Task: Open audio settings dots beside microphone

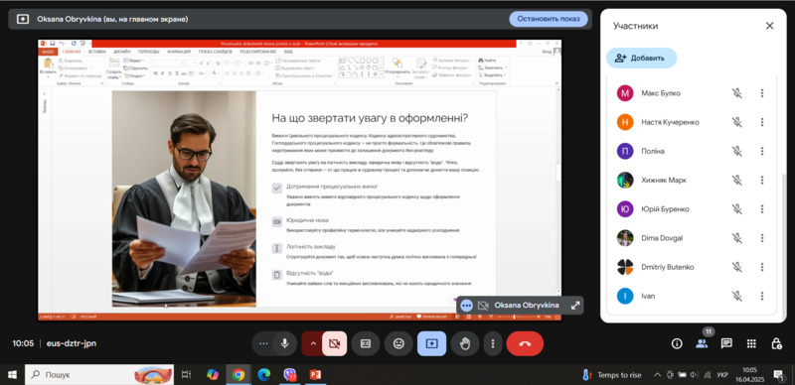Action: 263,343
